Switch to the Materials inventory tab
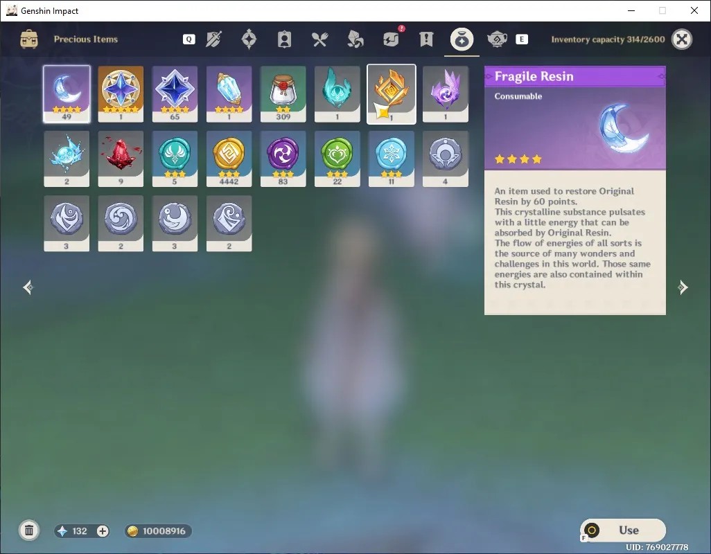 pos(355,39)
